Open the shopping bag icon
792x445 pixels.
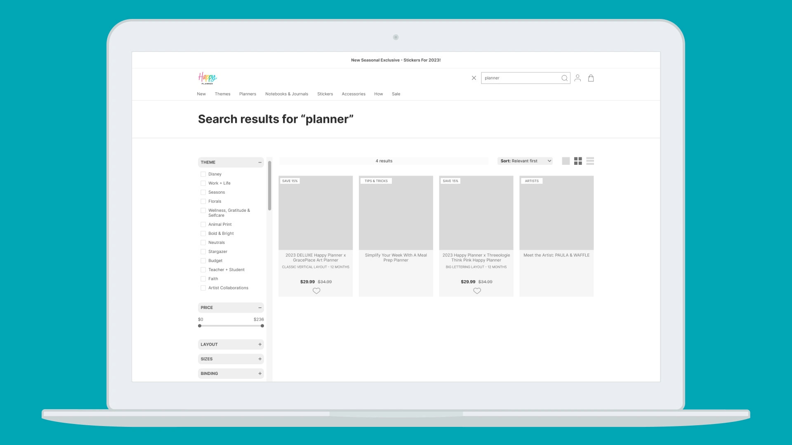(591, 78)
